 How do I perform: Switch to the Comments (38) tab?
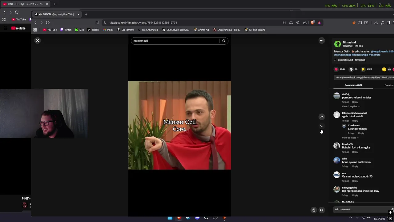pyautogui.click(x=353, y=85)
